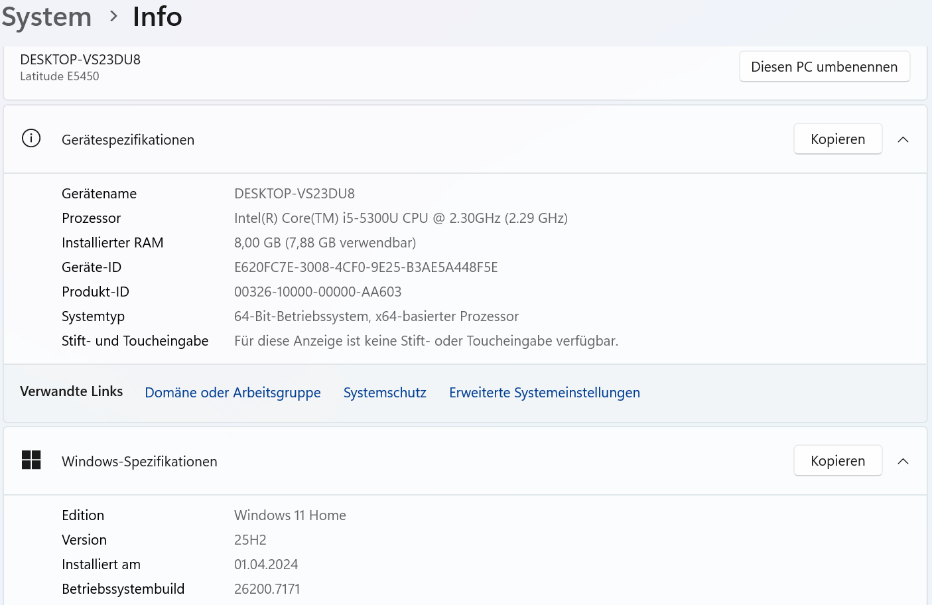Click the Diesen PC umbenennen button
Viewport: 932px width, 605px height.
coord(825,67)
